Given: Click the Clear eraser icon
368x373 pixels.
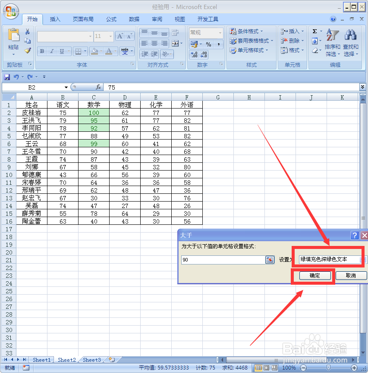Looking at the screenshot, I should click(315, 50).
